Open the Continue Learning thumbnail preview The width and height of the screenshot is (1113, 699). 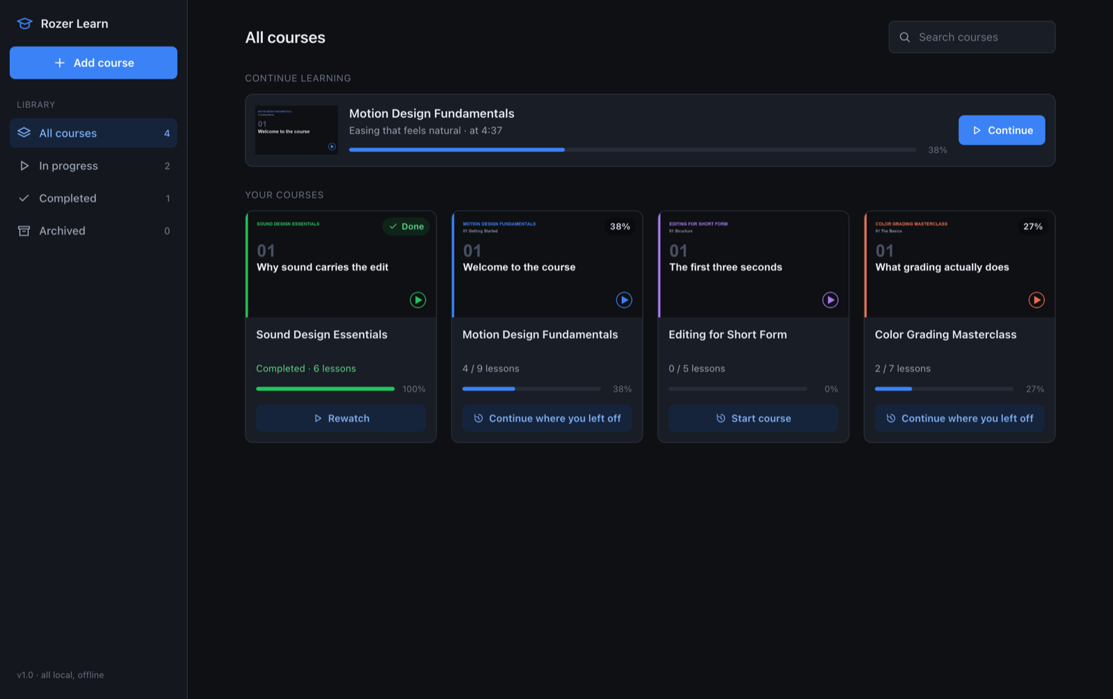coord(296,130)
